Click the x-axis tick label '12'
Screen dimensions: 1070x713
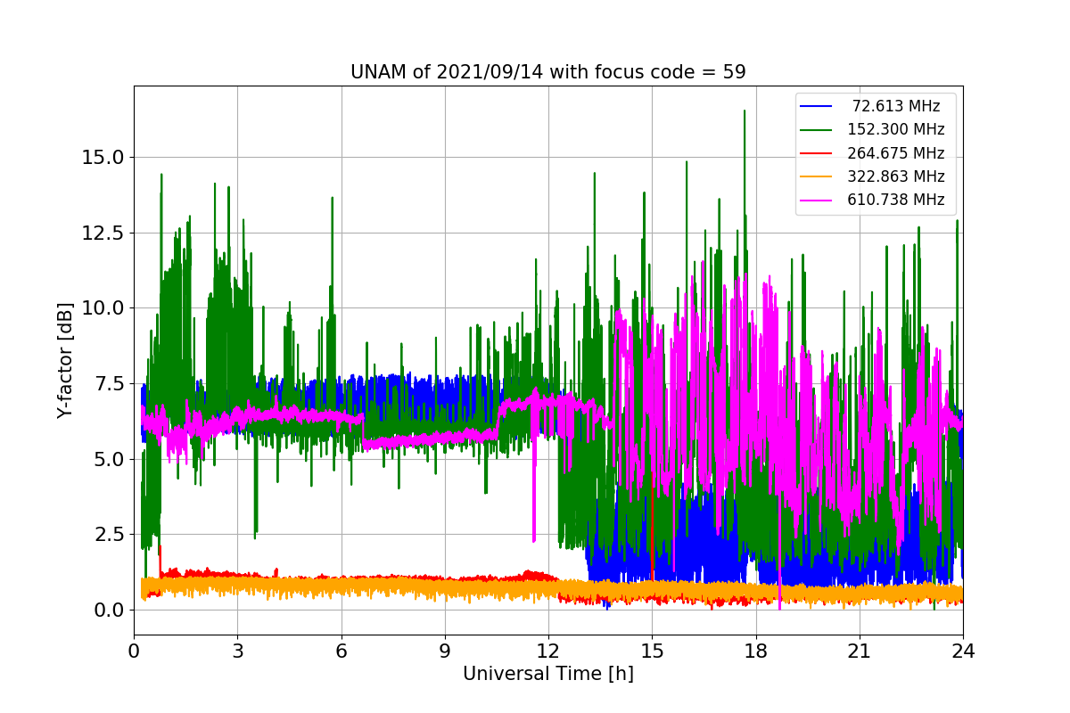point(548,652)
